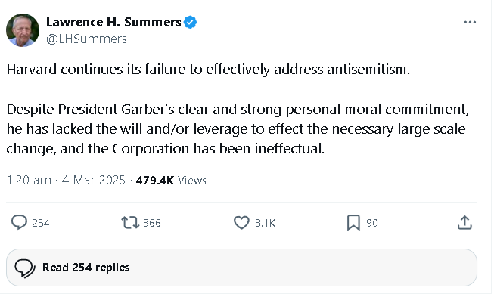This screenshot has width=494, height=294.
Task: Open the Lawrence H. Summers profile picture
Action: pos(23,30)
